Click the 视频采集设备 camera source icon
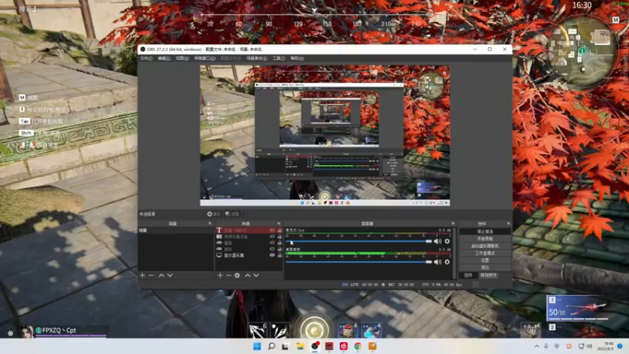This screenshot has height=354, width=629. click(219, 237)
